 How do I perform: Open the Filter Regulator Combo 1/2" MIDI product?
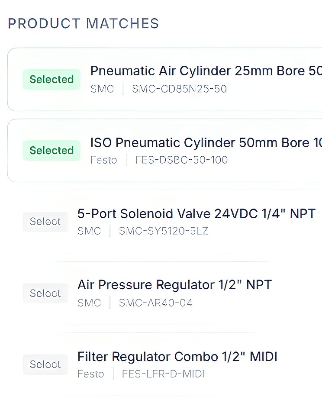(177, 356)
